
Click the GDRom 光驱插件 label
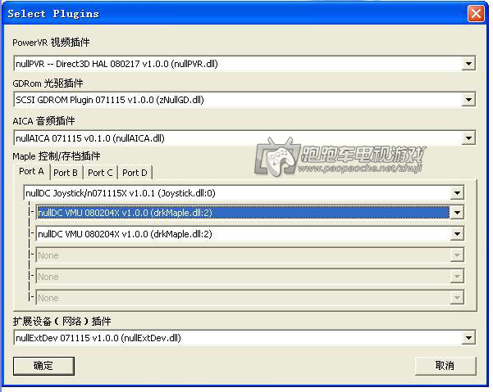pos(48,83)
